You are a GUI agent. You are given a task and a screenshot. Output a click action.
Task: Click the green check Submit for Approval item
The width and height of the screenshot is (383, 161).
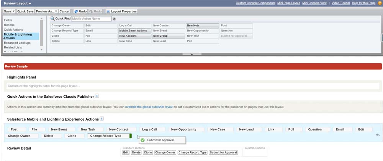(x=142, y=140)
